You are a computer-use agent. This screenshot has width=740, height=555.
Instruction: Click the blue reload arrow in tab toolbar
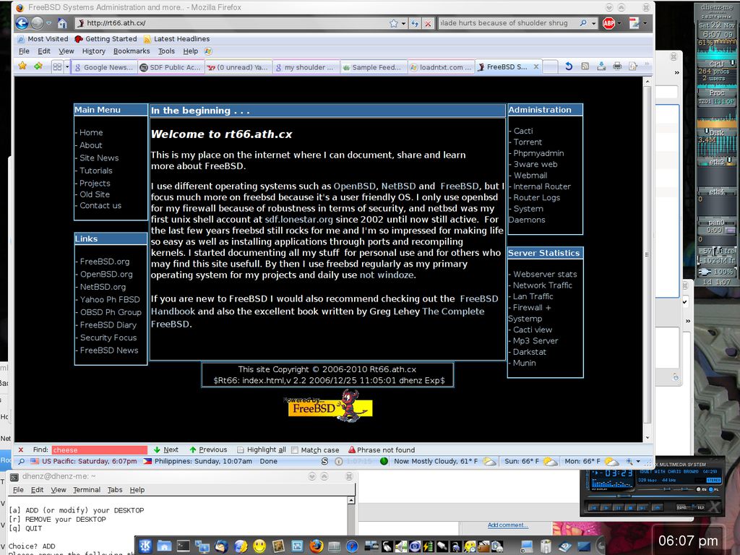[569, 66]
